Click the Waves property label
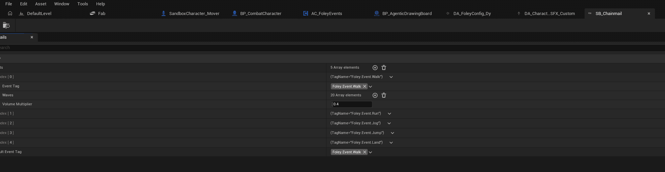Image resolution: width=665 pixels, height=172 pixels. click(x=8, y=95)
